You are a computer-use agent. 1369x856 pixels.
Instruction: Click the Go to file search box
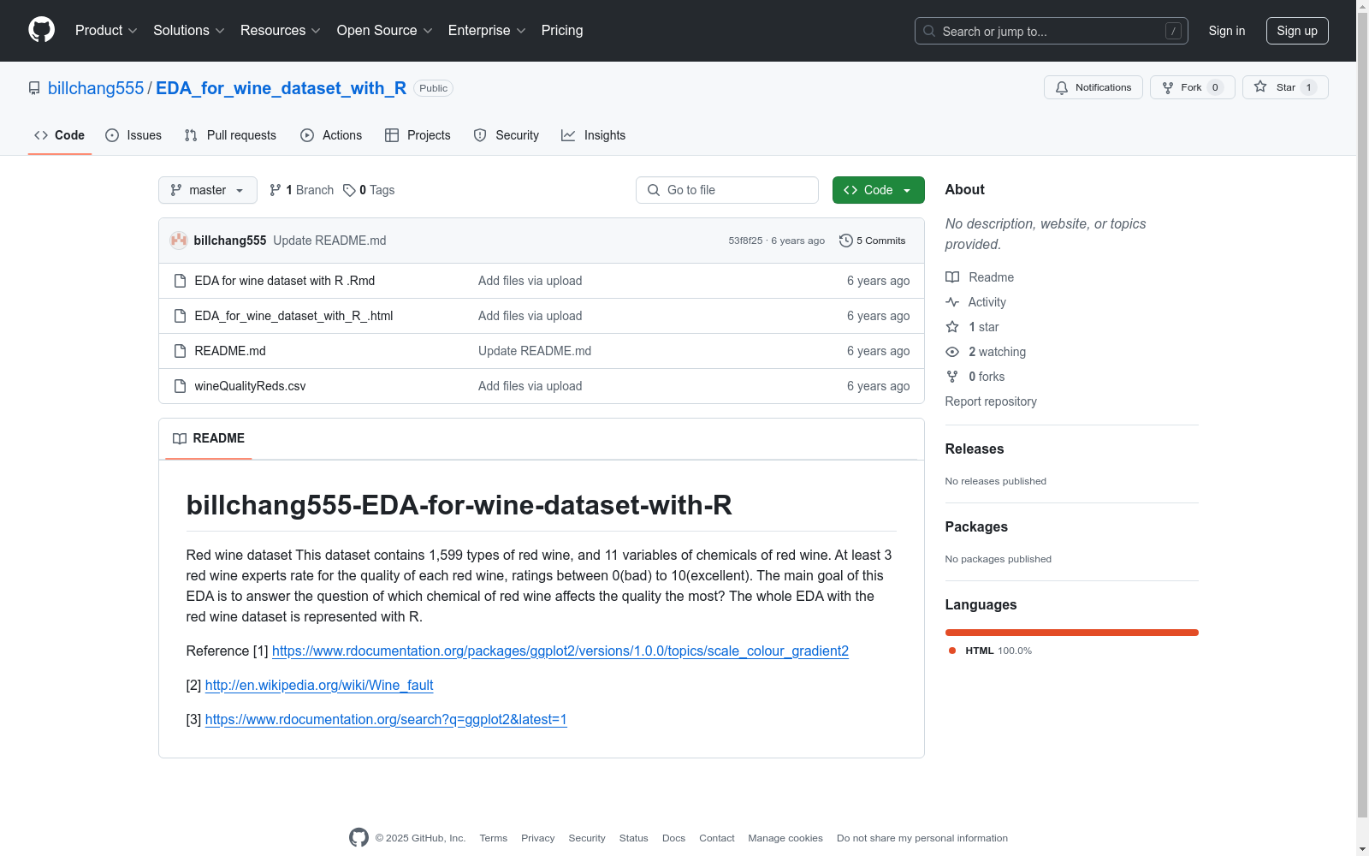pyautogui.click(x=727, y=190)
